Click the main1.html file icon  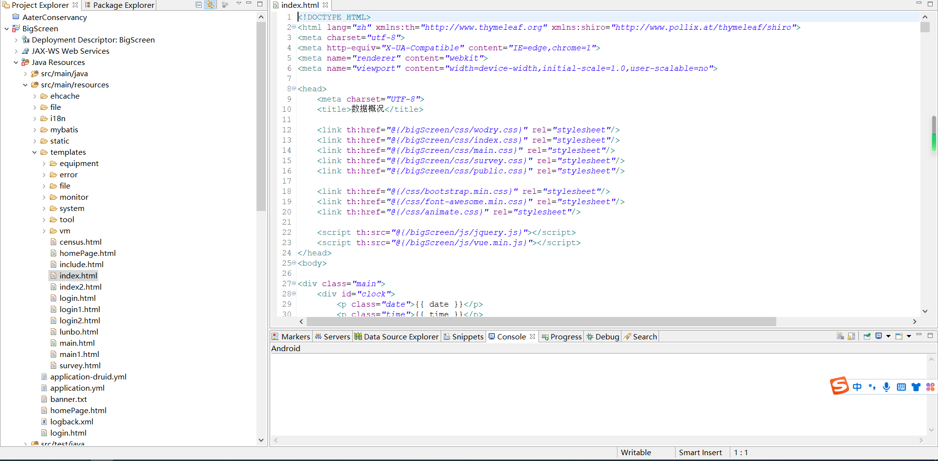tap(54, 355)
